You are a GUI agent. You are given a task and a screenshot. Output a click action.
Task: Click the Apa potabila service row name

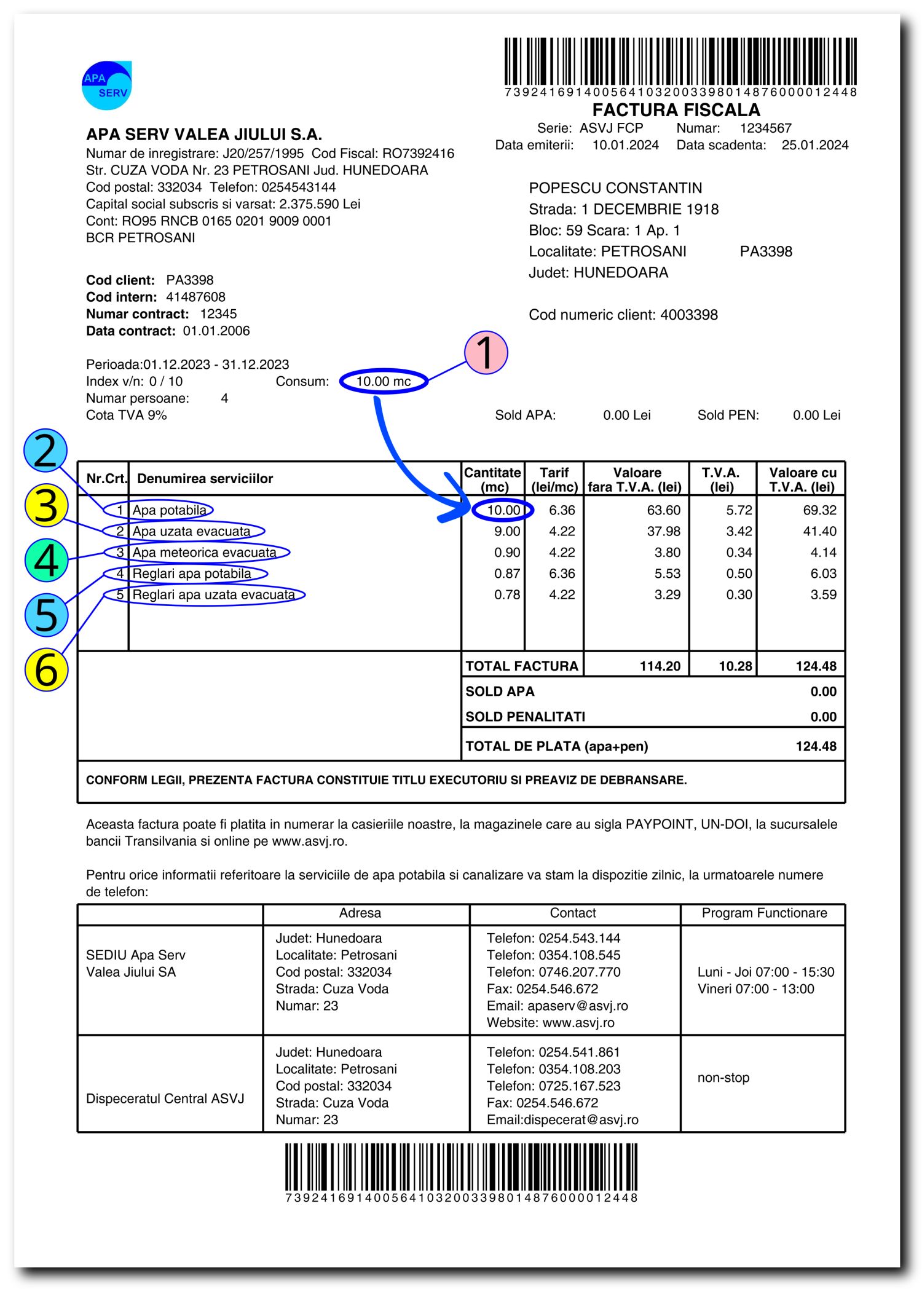(x=170, y=510)
